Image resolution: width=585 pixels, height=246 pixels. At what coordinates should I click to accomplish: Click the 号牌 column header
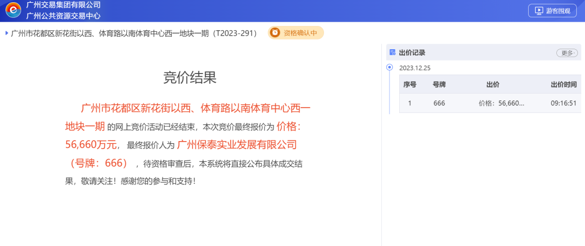coord(439,84)
